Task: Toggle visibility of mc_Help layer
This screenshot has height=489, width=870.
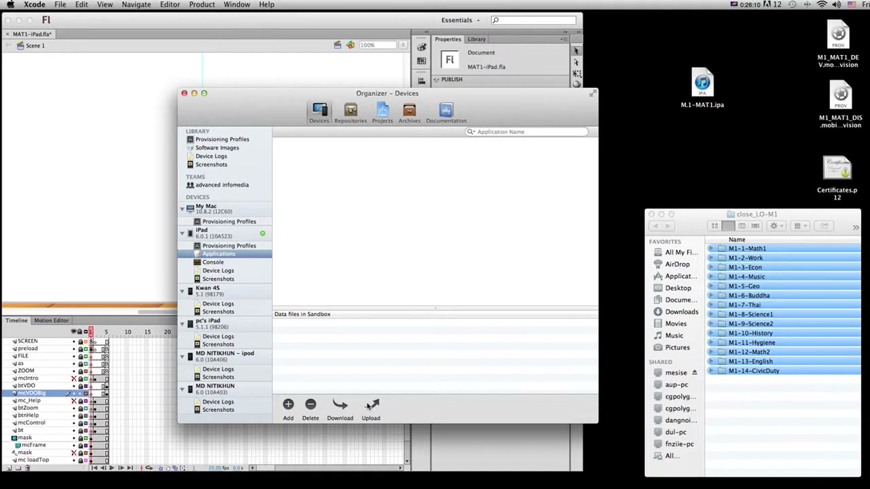Action: click(73, 401)
